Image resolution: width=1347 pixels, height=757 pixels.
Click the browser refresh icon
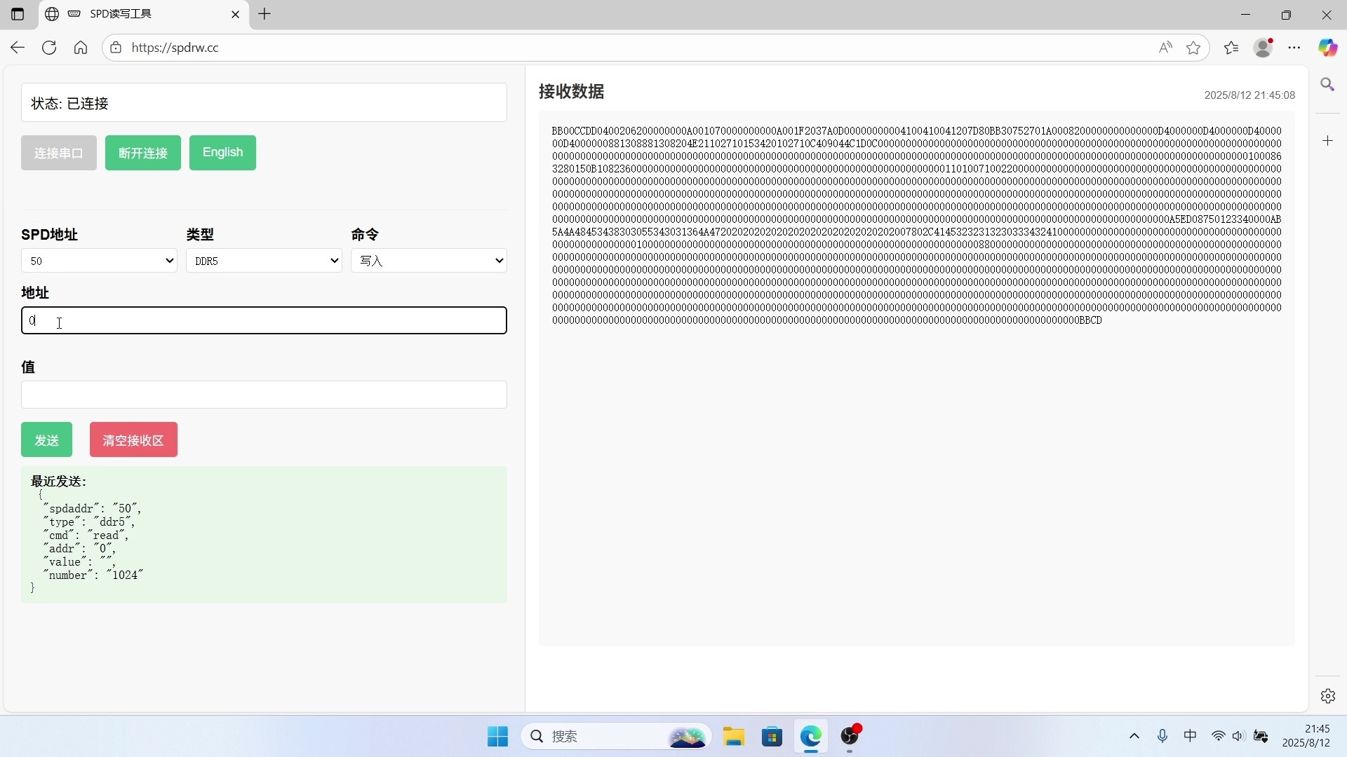pos(49,48)
